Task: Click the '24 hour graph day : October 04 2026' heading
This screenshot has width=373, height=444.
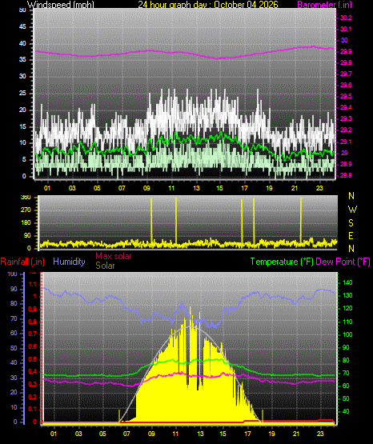Action: click(208, 5)
